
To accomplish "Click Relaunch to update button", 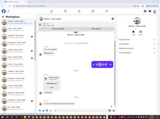I will click(152, 6).
